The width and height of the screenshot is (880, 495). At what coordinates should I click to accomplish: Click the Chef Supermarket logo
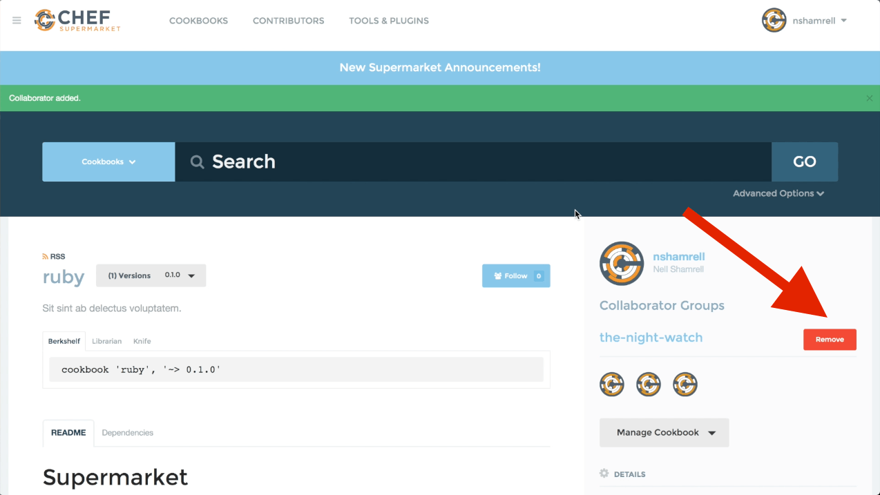coord(77,21)
